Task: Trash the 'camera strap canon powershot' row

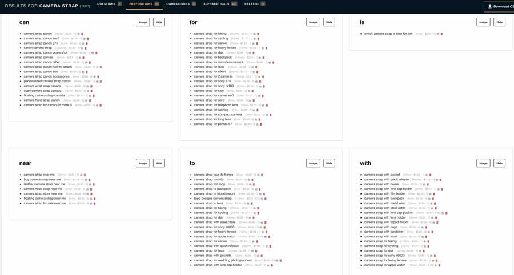Action: click(97, 52)
